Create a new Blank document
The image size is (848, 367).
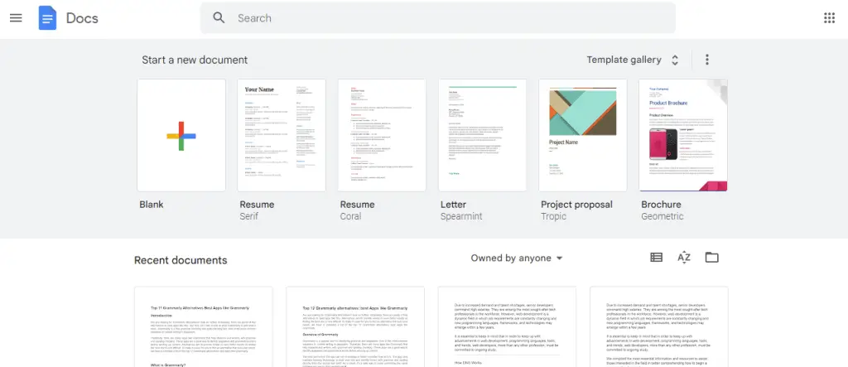tap(181, 135)
